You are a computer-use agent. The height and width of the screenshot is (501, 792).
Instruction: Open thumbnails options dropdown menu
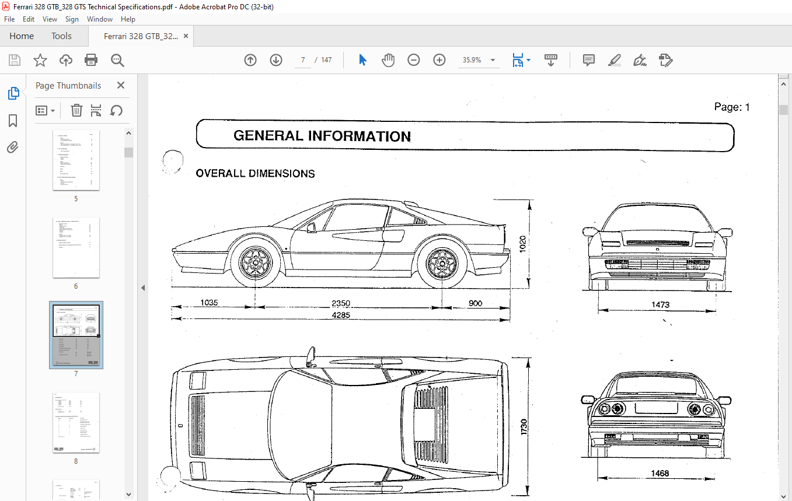tap(46, 110)
